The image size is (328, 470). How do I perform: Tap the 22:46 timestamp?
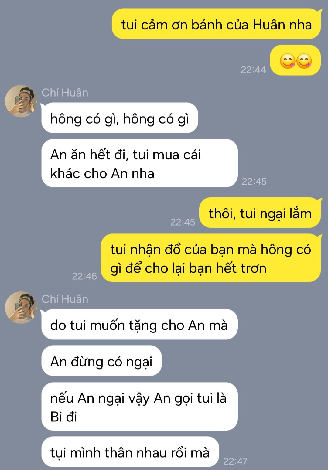(84, 276)
